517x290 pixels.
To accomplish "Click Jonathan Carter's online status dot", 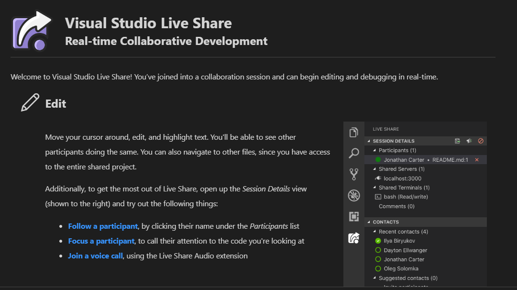I will [377, 159].
